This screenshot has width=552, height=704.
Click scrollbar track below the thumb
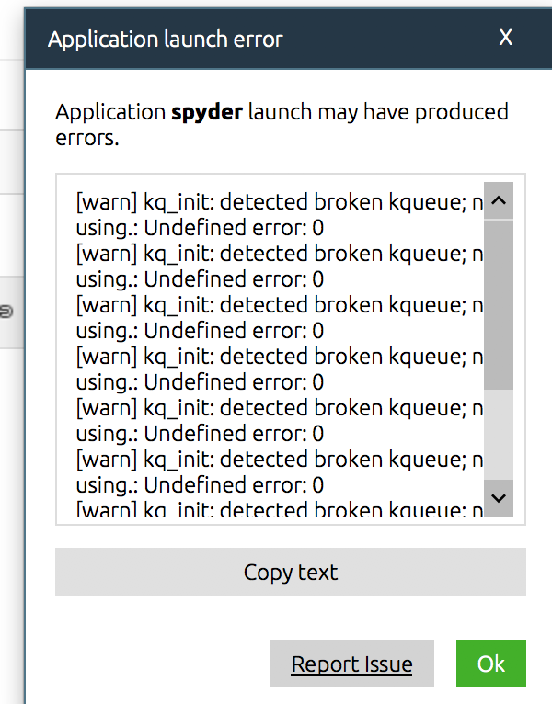click(x=499, y=432)
